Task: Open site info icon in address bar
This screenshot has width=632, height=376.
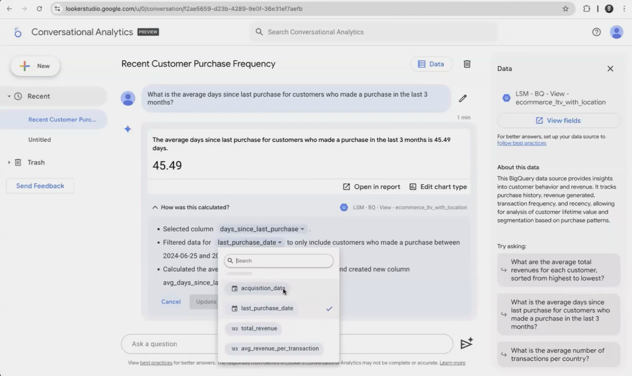Action: (x=57, y=8)
